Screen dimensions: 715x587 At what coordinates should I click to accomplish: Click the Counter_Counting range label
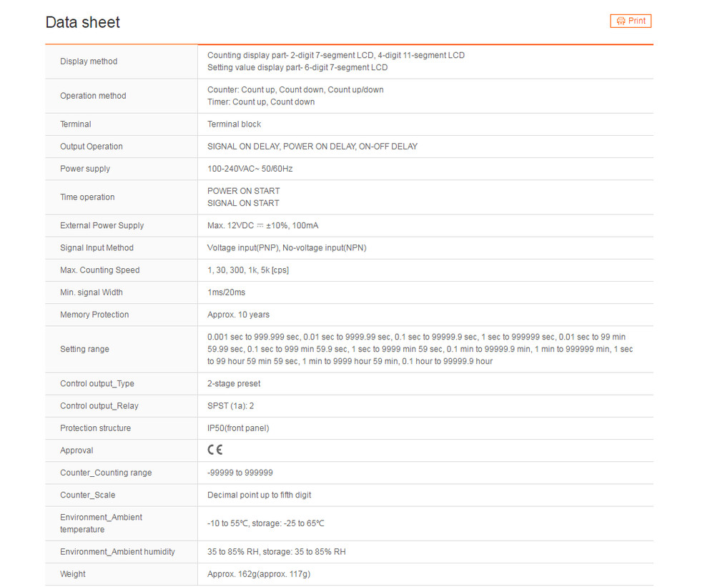106,473
